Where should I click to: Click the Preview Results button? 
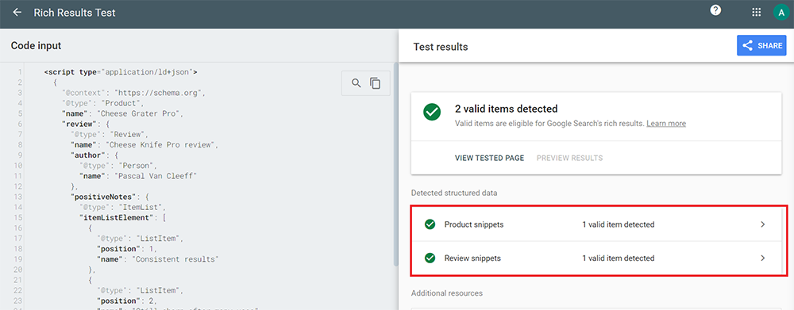[x=569, y=158]
